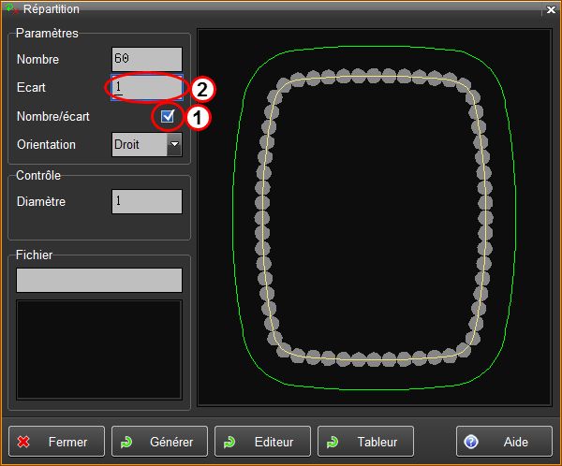Click the Répartition window icon in title bar
Viewport: 562px width, 466px height.
[11, 8]
